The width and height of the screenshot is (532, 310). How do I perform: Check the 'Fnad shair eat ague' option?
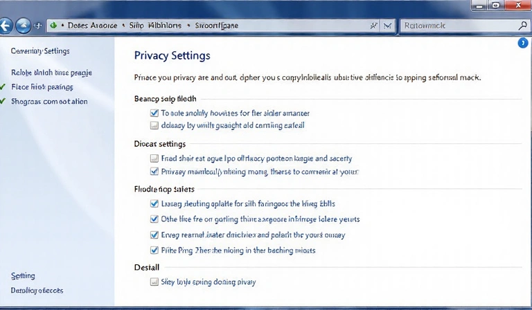tap(154, 158)
